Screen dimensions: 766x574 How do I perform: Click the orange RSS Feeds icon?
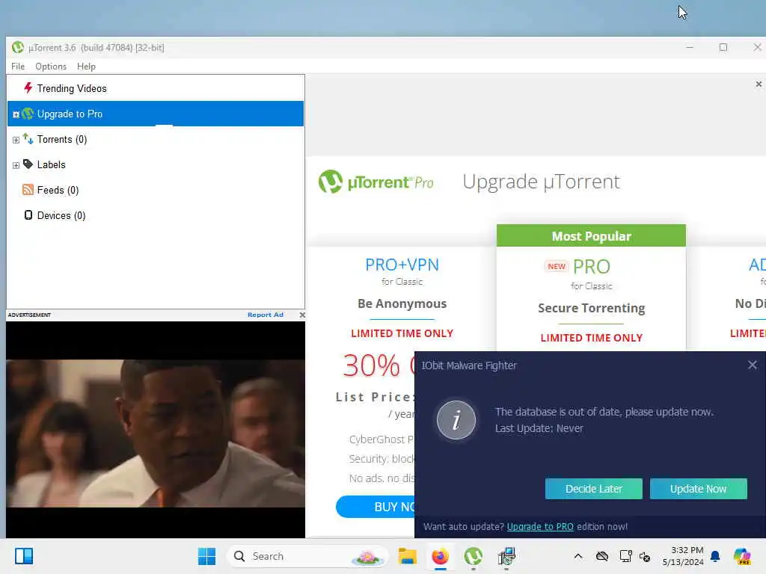click(x=28, y=190)
